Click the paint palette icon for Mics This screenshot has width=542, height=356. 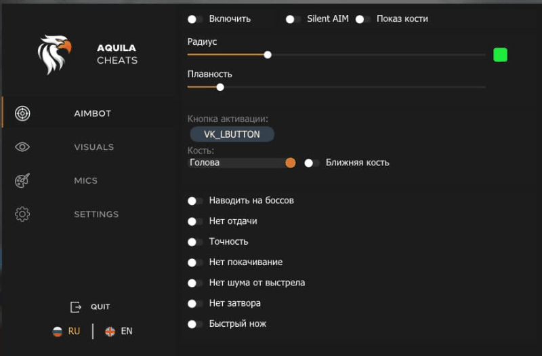(x=22, y=180)
